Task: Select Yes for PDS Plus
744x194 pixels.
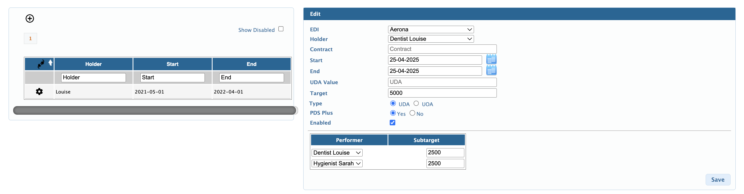Action: [393, 113]
